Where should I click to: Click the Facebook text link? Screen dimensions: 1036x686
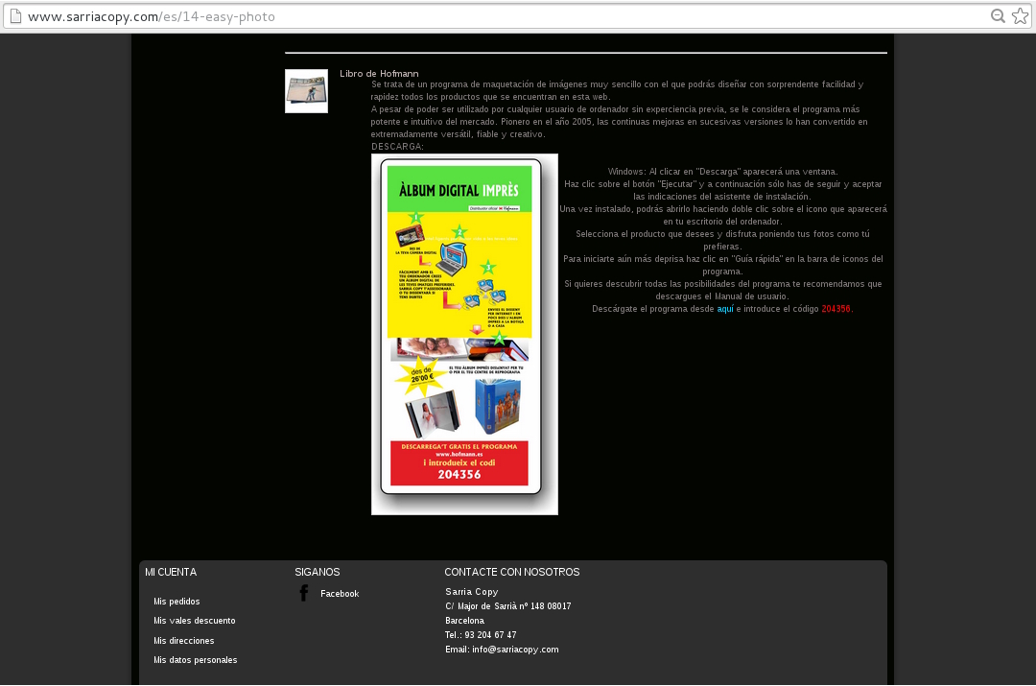[340, 594]
